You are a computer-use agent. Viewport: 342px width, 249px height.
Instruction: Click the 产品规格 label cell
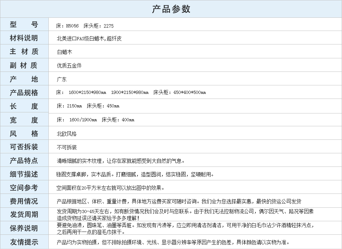pyautogui.click(x=24, y=93)
